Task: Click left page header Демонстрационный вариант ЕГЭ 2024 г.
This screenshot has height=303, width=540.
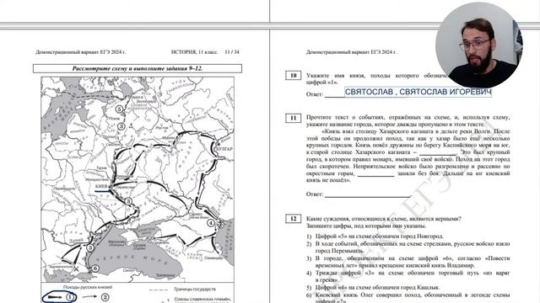Action: click(81, 52)
